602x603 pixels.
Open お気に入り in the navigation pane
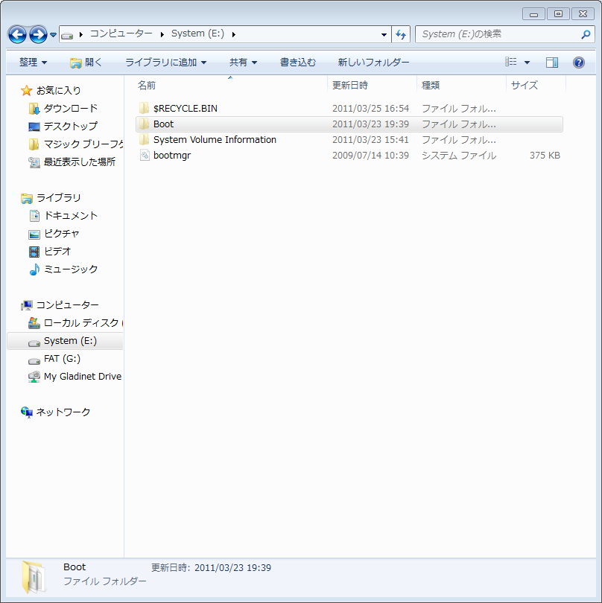(59, 90)
